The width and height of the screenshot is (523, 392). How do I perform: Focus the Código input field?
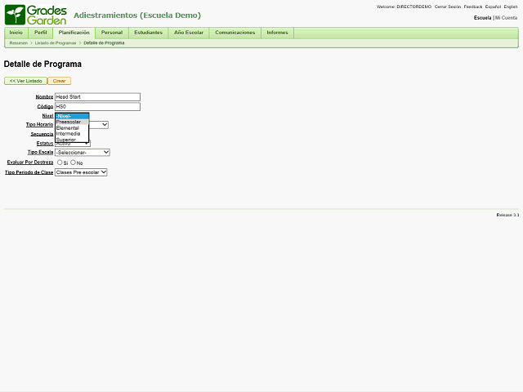pos(97,107)
